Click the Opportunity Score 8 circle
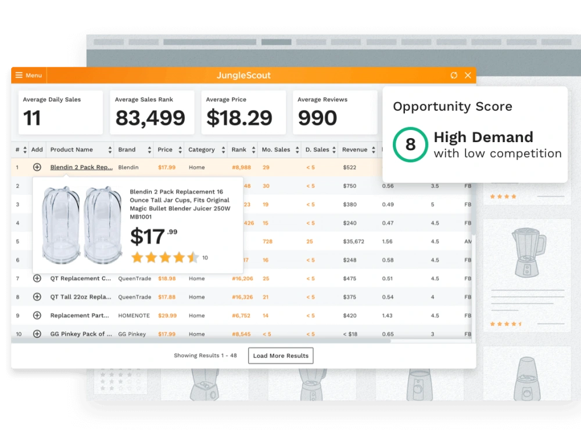This screenshot has width=581, height=435. 410,144
